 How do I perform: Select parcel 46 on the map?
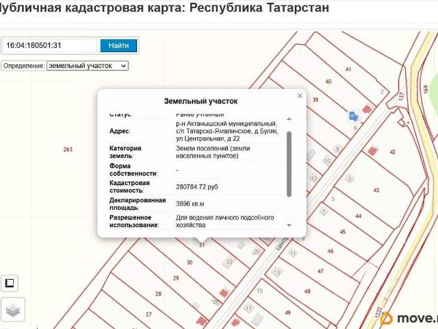click(x=331, y=251)
